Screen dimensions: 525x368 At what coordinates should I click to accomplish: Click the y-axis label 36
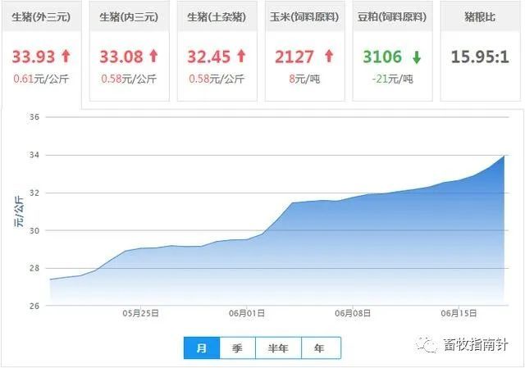pyautogui.click(x=34, y=117)
